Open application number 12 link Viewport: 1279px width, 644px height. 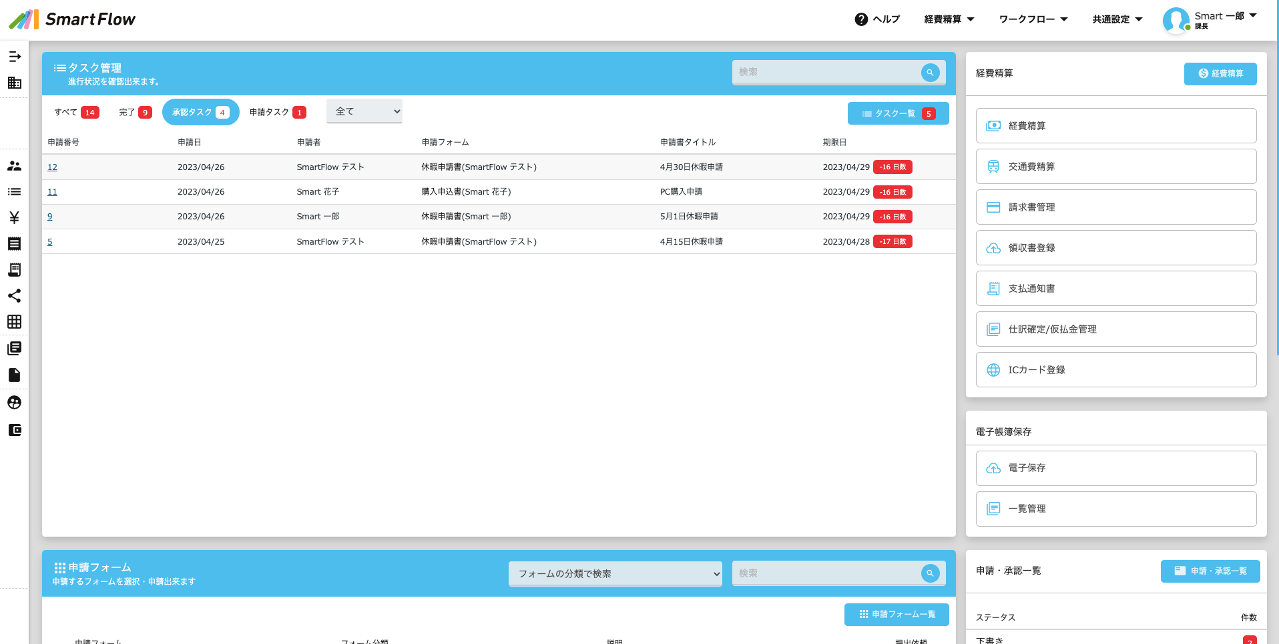click(x=52, y=167)
